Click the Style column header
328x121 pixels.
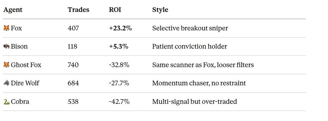tap(160, 10)
